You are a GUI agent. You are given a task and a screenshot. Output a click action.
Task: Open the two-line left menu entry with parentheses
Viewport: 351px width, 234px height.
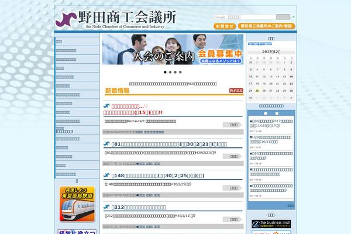pos(64,130)
